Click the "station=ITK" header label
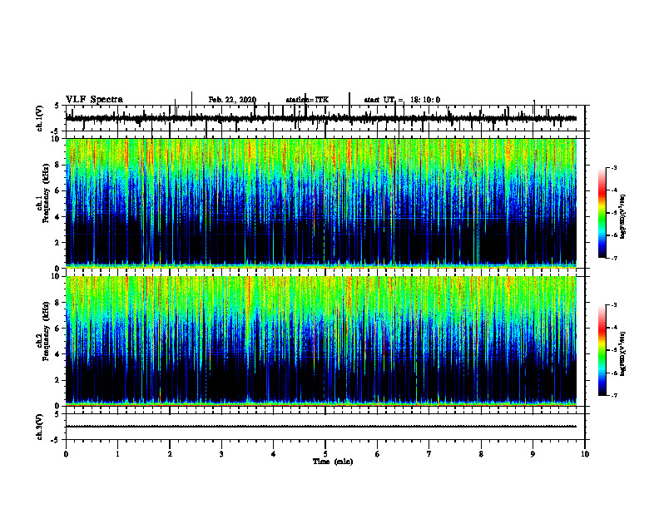 [x=307, y=100]
